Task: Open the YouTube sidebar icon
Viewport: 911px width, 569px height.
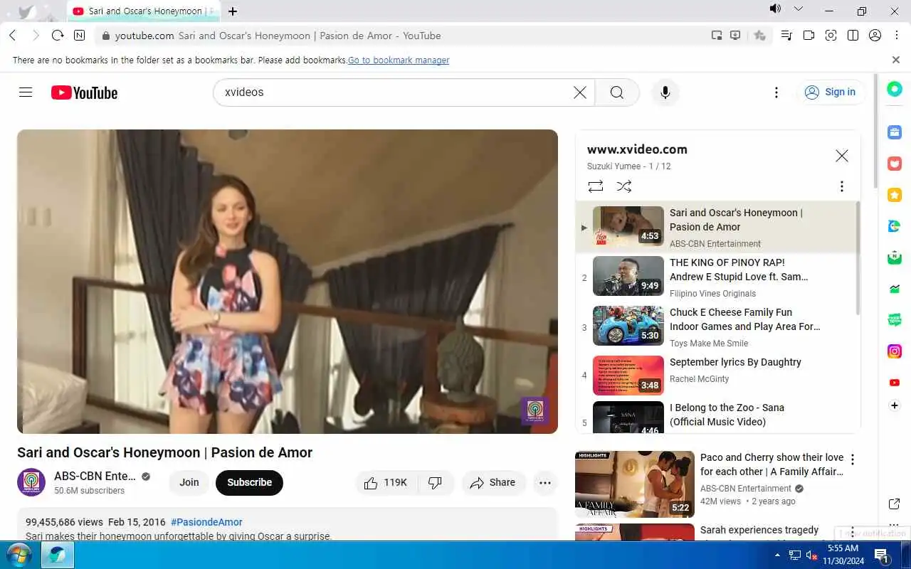Action: (895, 383)
